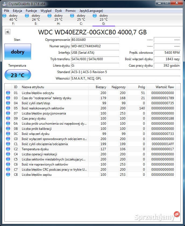Viewport: 185px width, 226px height.
Task: Select row 'Liczba błędów zapisu'
Action: tap(90, 175)
